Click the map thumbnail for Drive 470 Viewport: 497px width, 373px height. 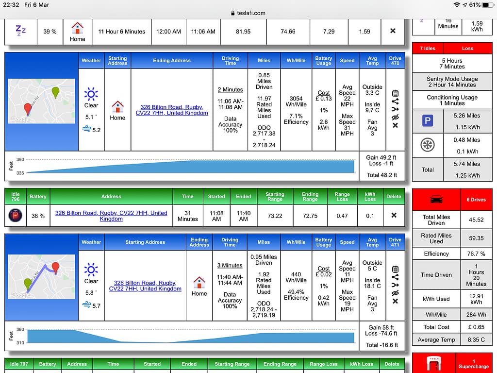tap(42, 101)
